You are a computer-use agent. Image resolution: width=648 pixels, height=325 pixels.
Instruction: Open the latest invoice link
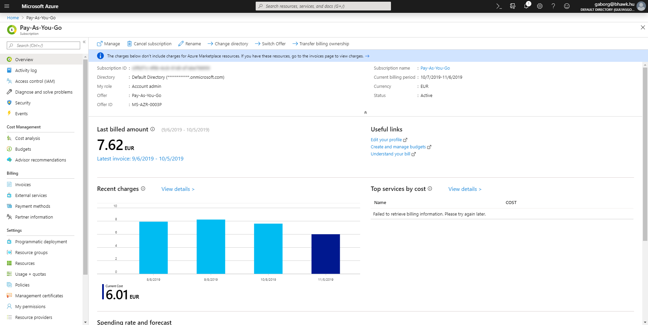point(140,158)
